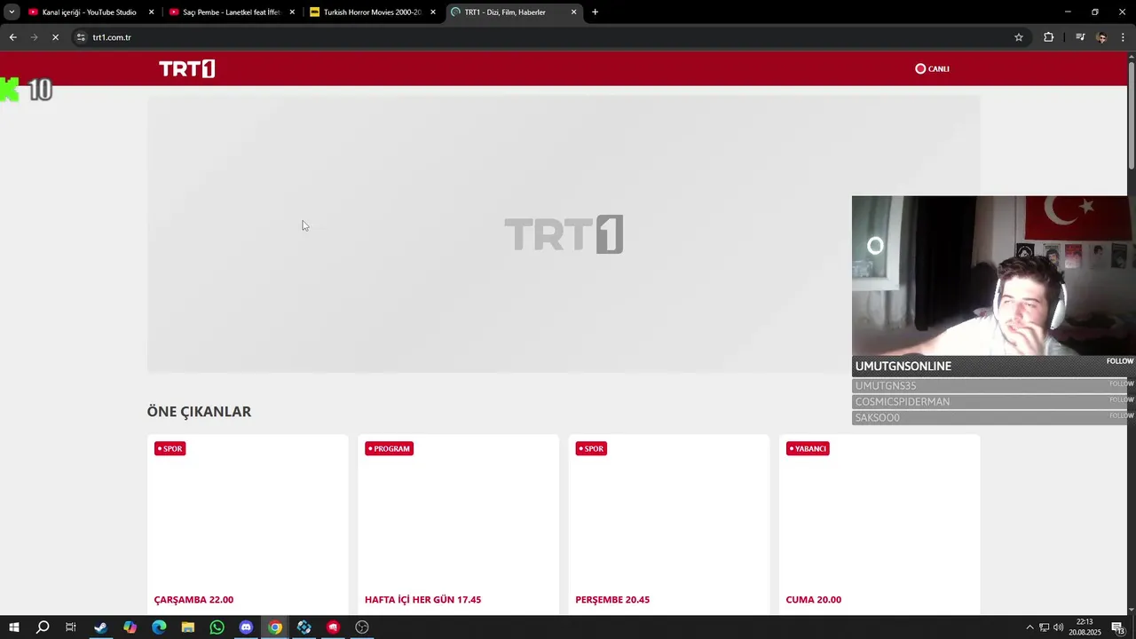Viewport: 1136px width, 639px height.
Task: Open the notification center with 13 badge
Action: pyautogui.click(x=1117, y=627)
